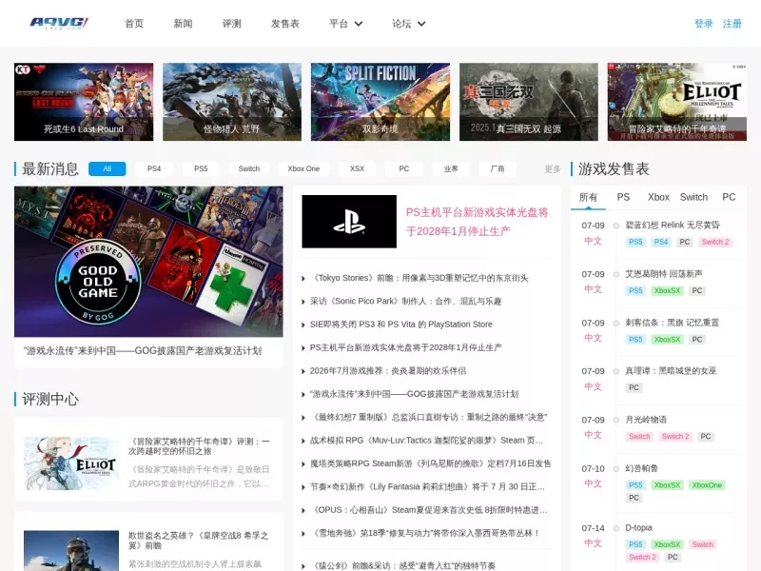This screenshot has width=761, height=571.
Task: Open 欺世盗名之英雄 皇牌空战8 前瞻 title
Action: pos(198,541)
